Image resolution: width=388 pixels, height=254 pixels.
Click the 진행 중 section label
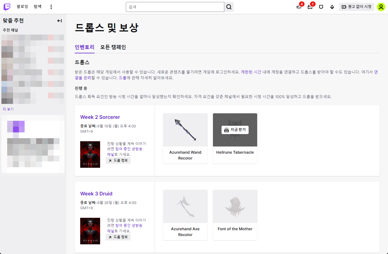click(x=81, y=88)
